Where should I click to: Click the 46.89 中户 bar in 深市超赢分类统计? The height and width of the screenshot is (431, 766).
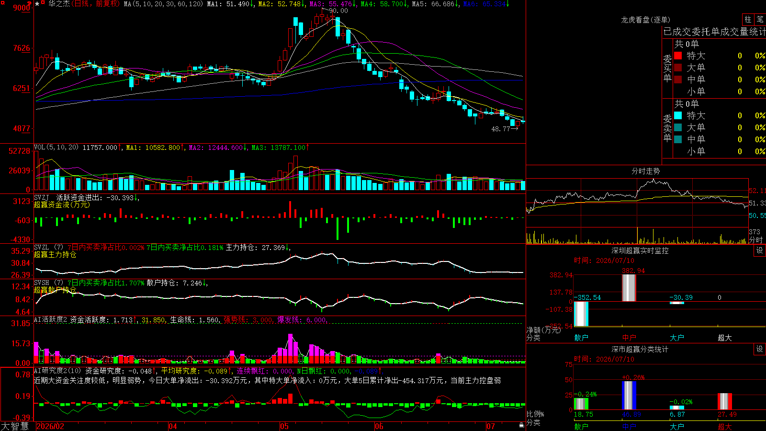(x=629, y=396)
